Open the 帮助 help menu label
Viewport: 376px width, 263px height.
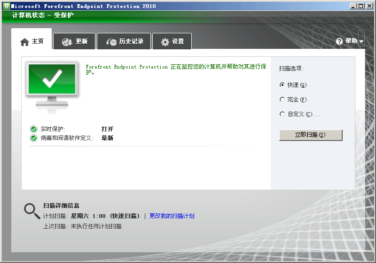(351, 41)
